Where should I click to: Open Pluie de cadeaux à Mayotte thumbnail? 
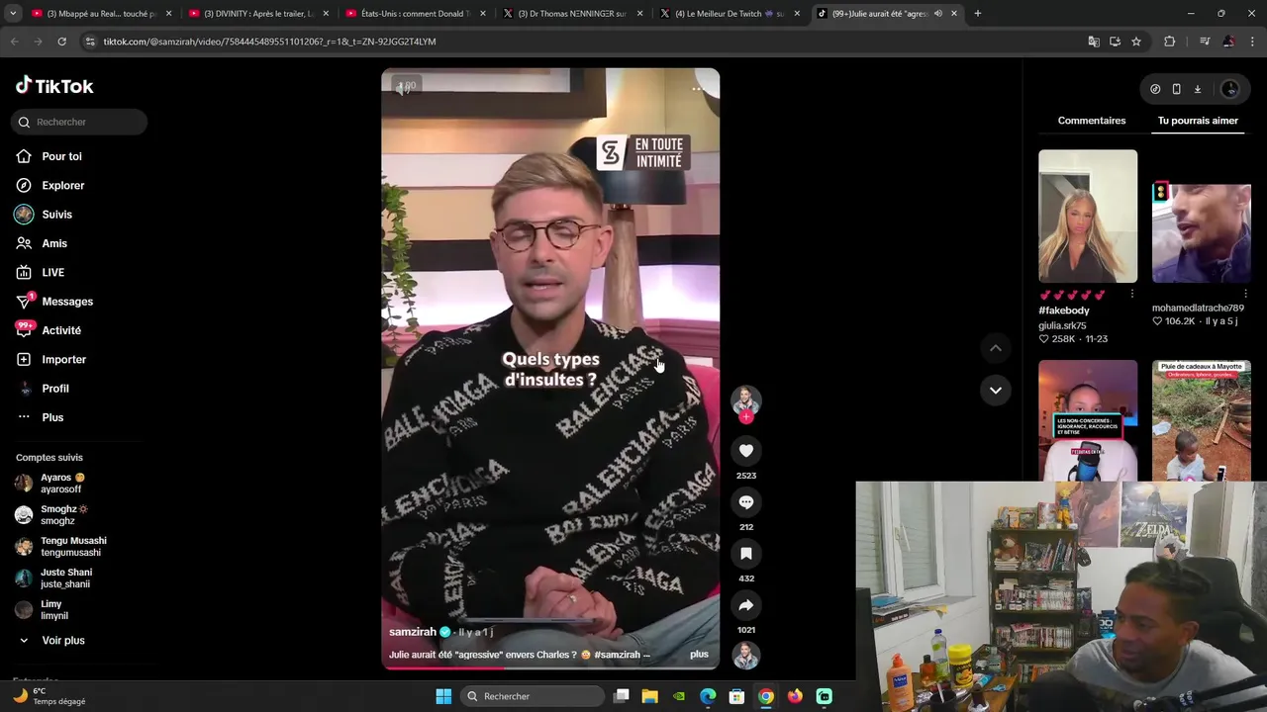(1202, 420)
